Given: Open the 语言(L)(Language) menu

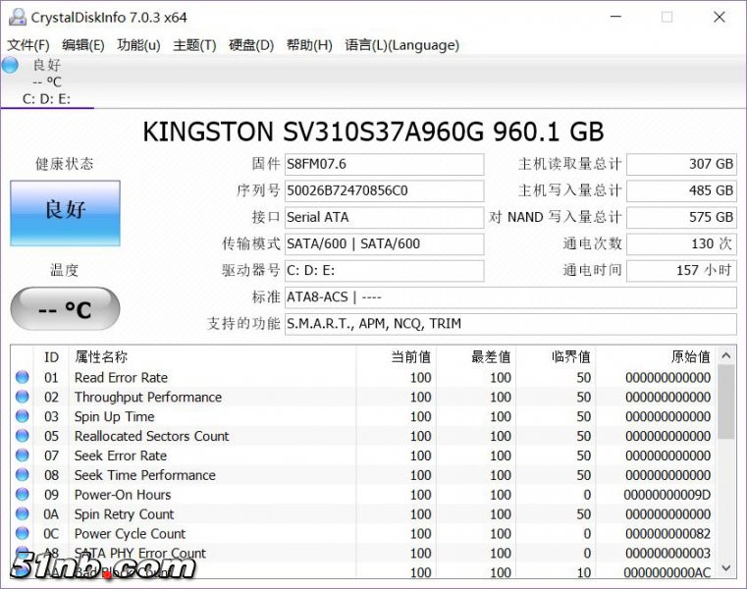Looking at the screenshot, I should [x=401, y=45].
